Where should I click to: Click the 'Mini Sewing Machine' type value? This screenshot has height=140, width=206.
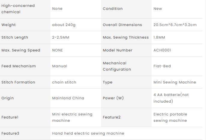point(175,82)
